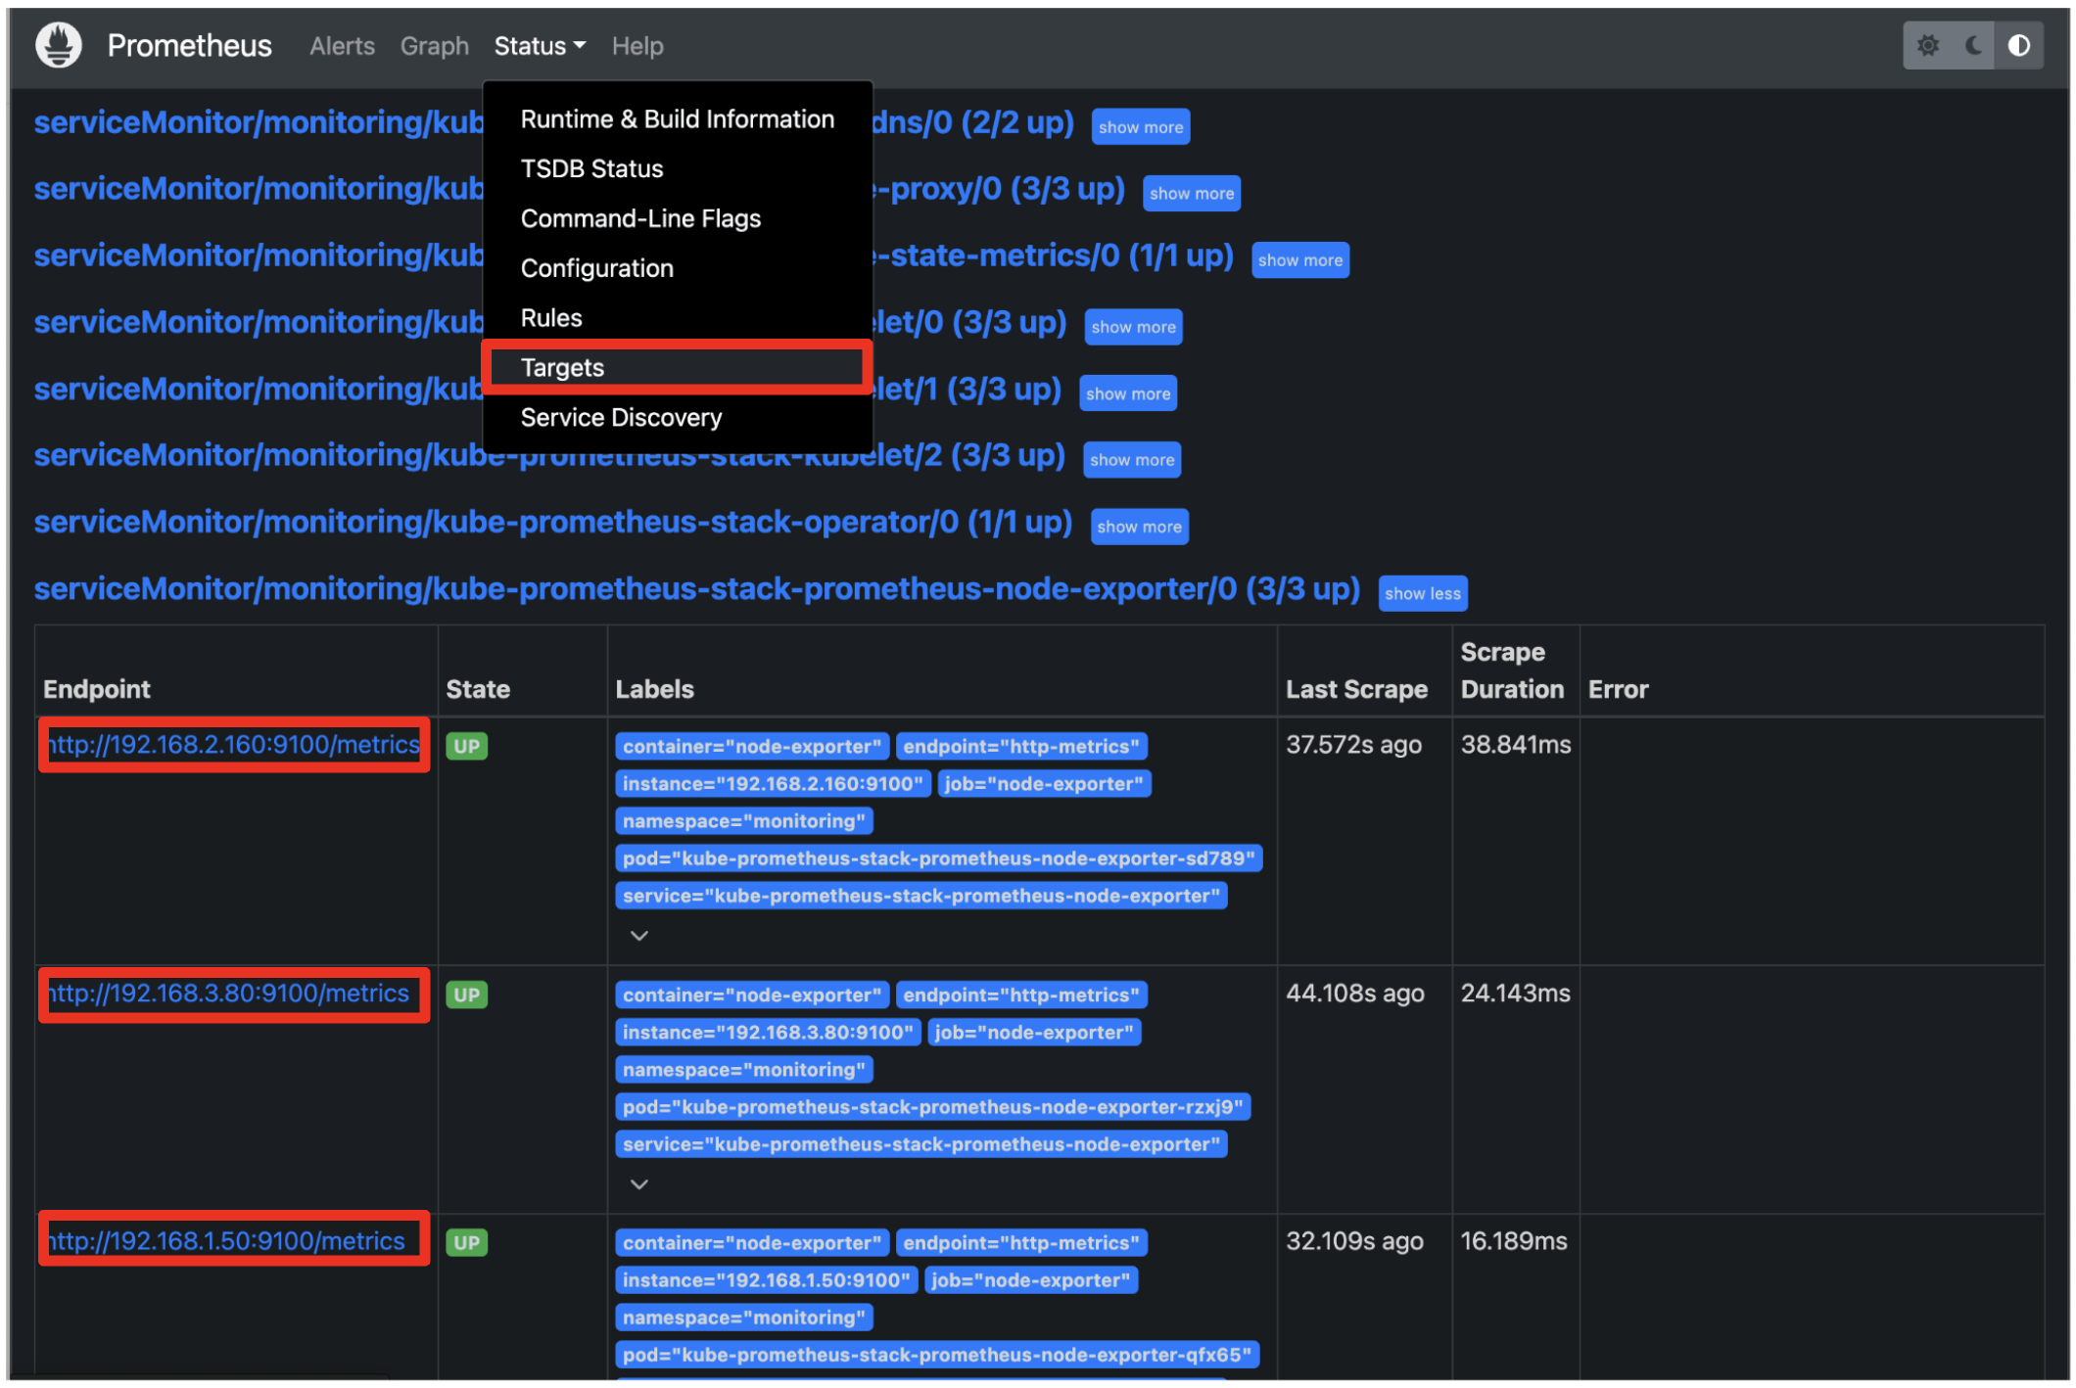Viewport: 2076px width, 1388px height.
Task: Open the Graph page
Action: click(x=434, y=46)
